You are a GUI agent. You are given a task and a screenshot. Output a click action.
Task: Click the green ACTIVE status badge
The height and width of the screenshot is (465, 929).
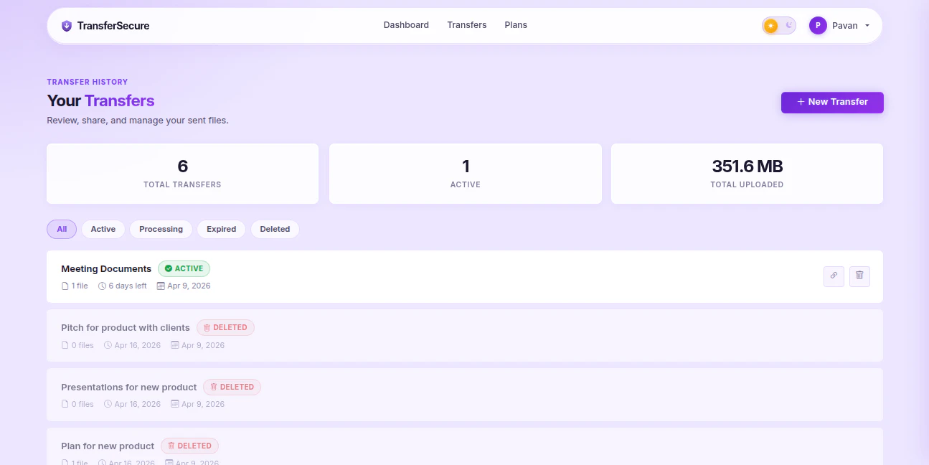pyautogui.click(x=184, y=268)
